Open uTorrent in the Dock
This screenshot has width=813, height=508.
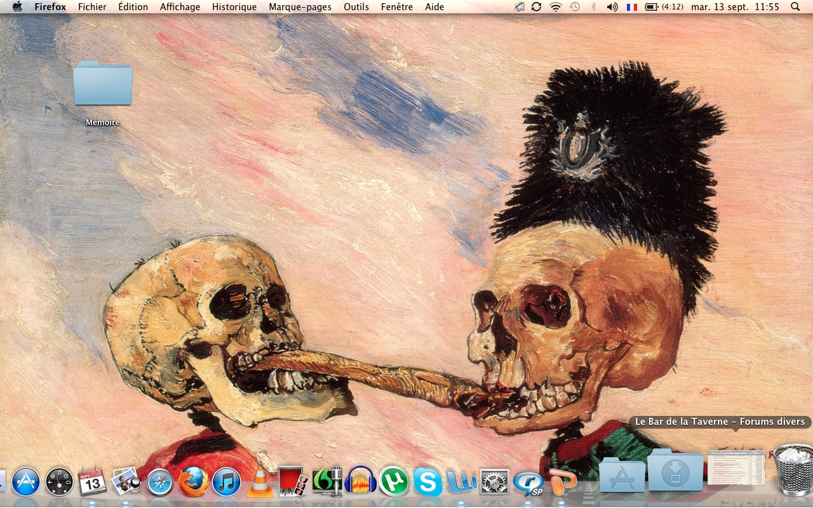394,482
